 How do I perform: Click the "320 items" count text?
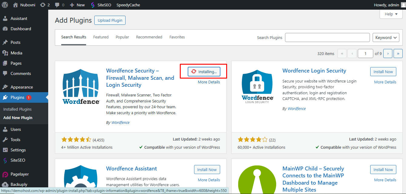(326, 53)
